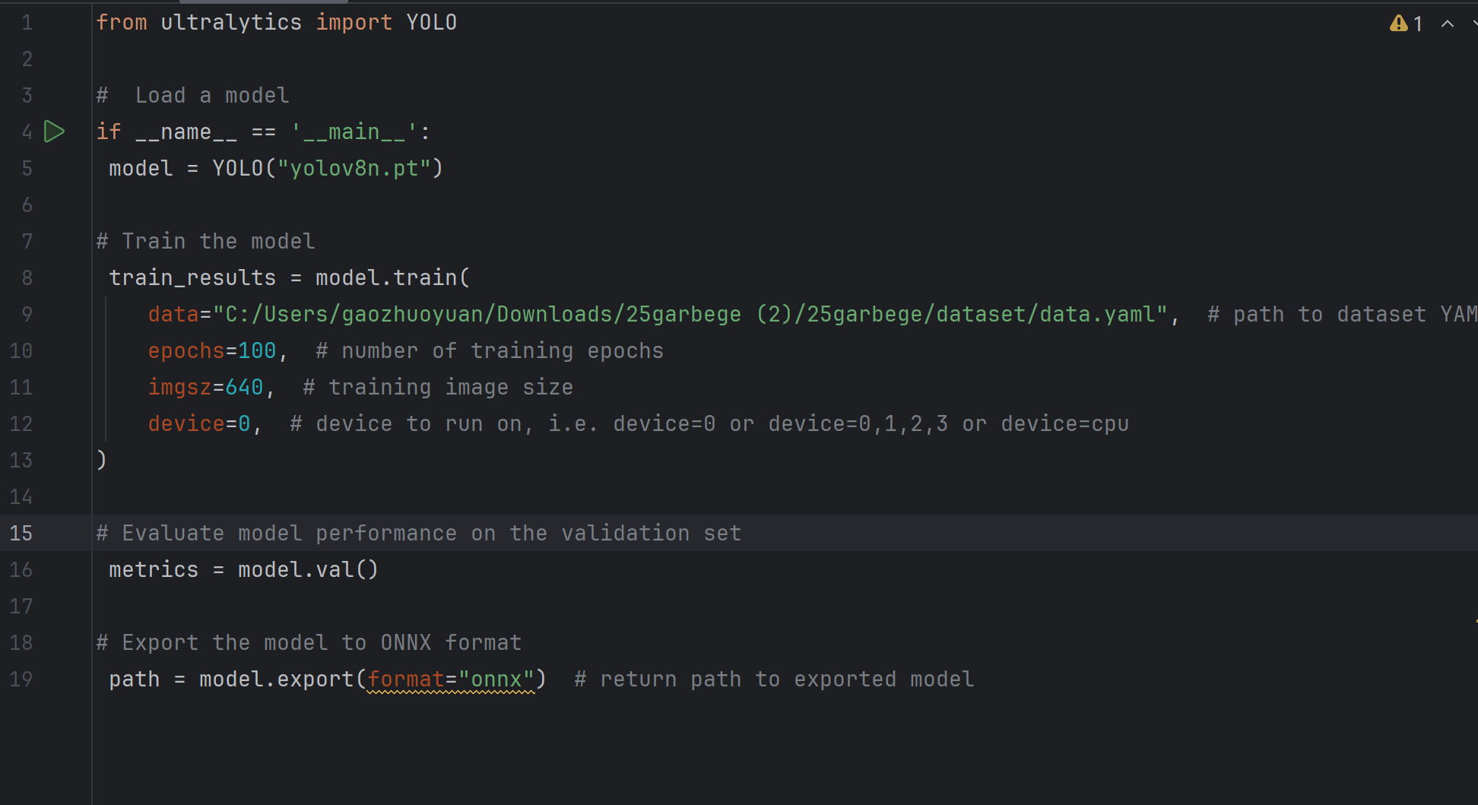The image size is (1478, 805).
Task: Place cursor on the epochs value 100
Action: (257, 350)
